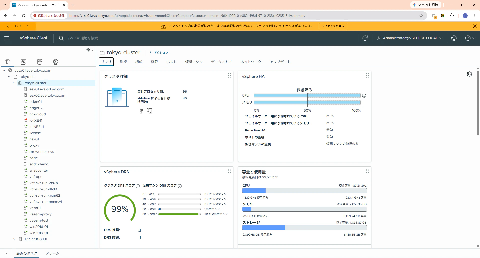
Task: Switch to Hosts and Clusters inventory view
Action: click(8, 62)
